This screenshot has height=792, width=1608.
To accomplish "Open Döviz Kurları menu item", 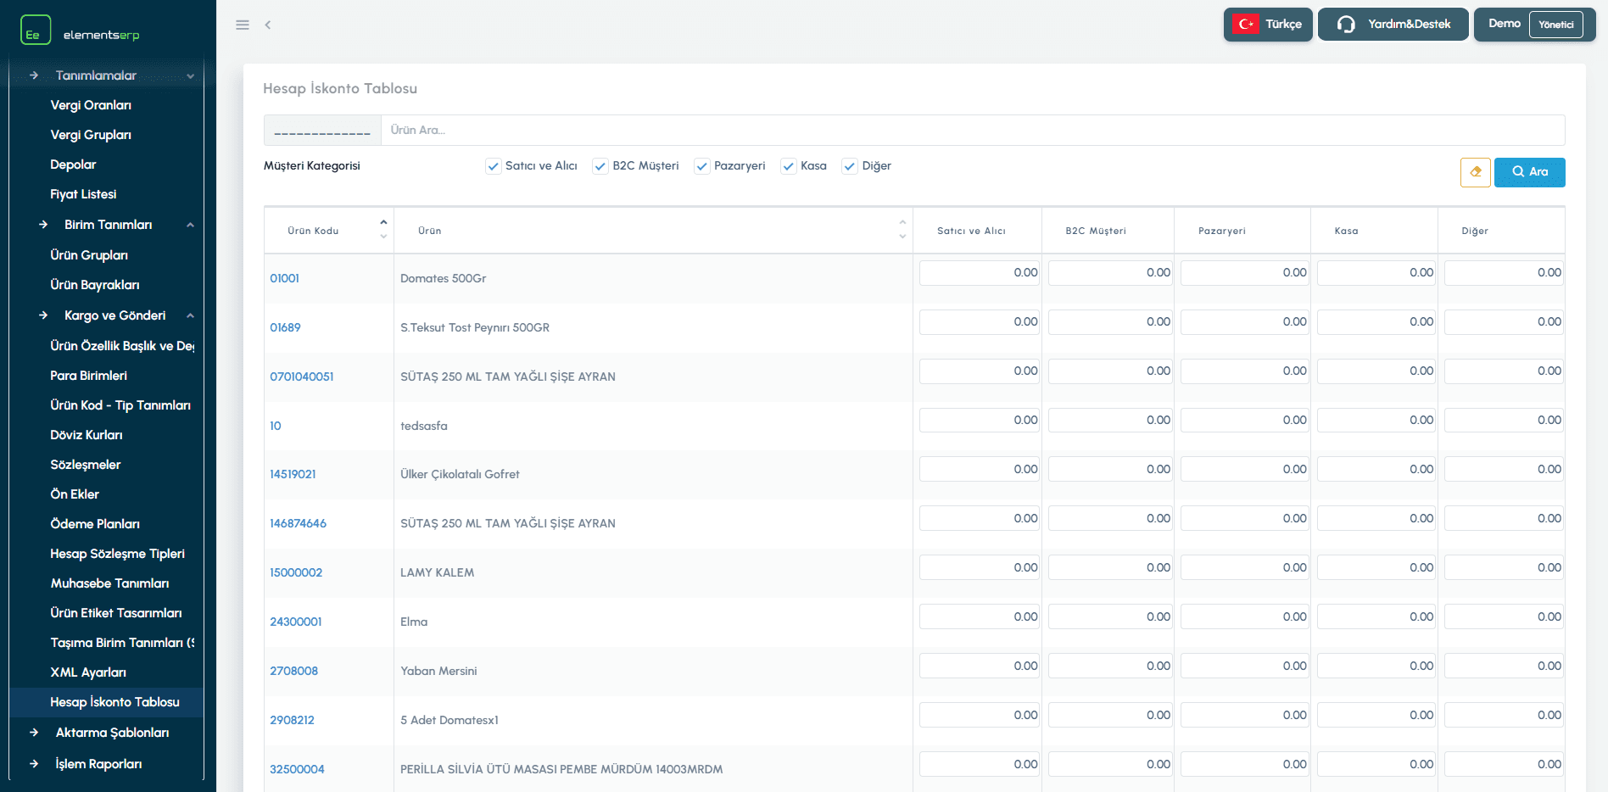I will [87, 435].
